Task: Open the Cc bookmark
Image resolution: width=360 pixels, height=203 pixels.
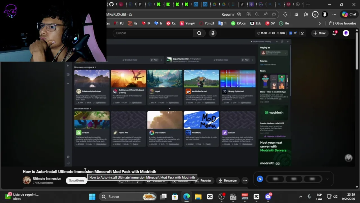Action: tap(171, 23)
